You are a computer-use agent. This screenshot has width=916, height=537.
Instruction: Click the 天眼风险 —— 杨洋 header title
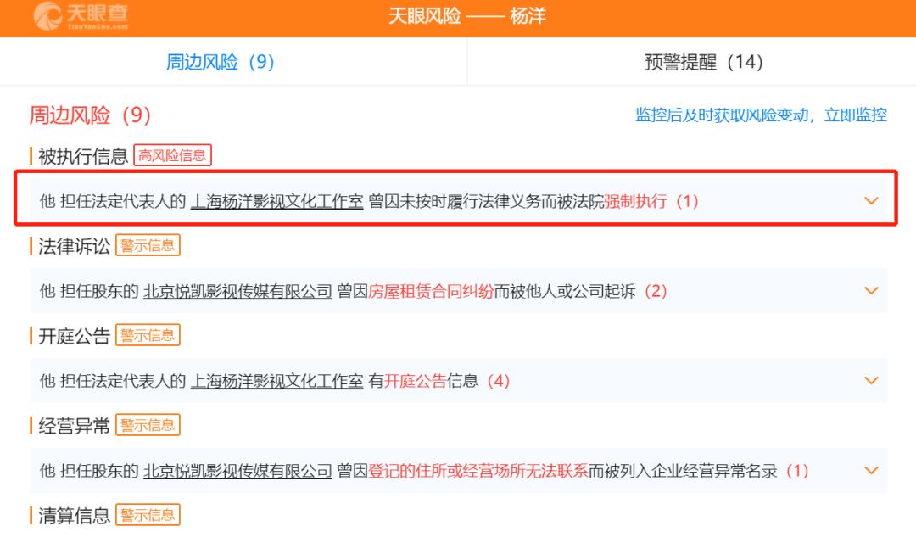(x=467, y=16)
